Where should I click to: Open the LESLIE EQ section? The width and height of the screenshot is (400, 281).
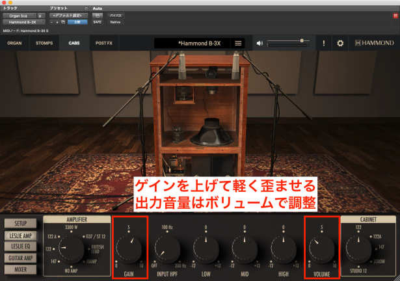coord(20,247)
